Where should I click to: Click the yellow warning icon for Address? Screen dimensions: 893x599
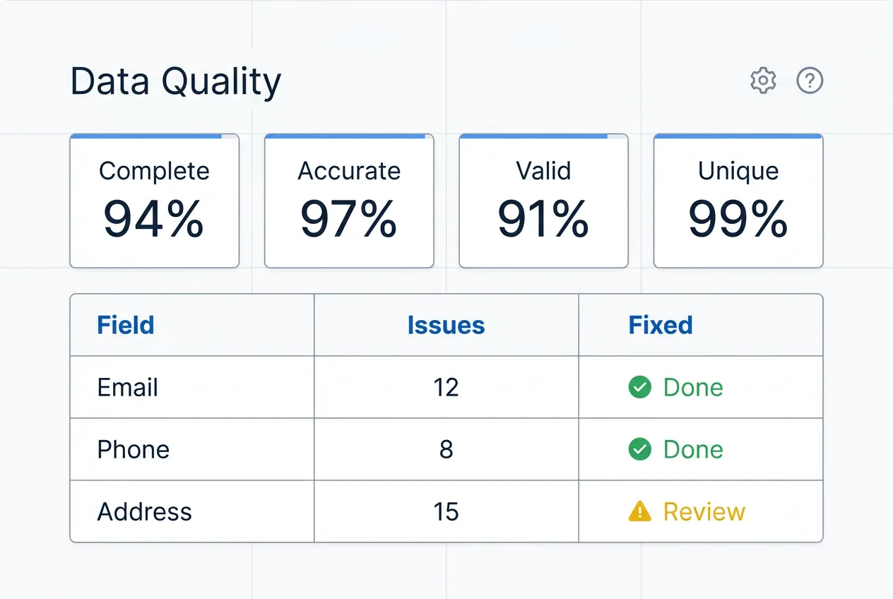(639, 511)
